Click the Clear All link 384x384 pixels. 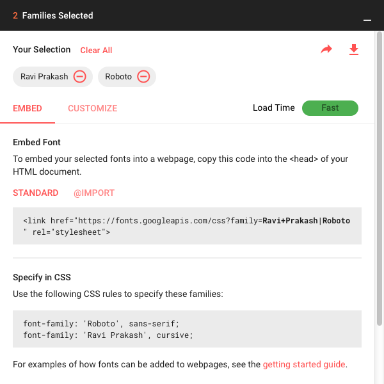[96, 51]
